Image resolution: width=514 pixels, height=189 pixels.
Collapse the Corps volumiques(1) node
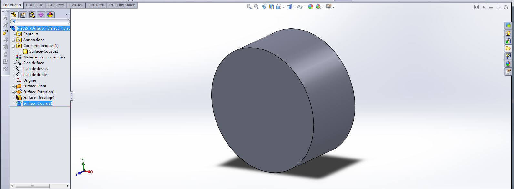(13, 46)
